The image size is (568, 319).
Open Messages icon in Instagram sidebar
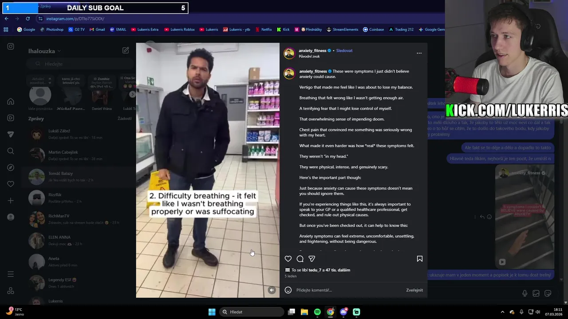point(11,135)
